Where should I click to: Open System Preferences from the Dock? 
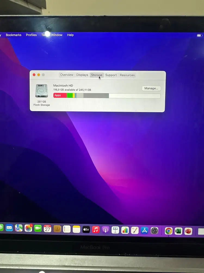(x=154, y=231)
